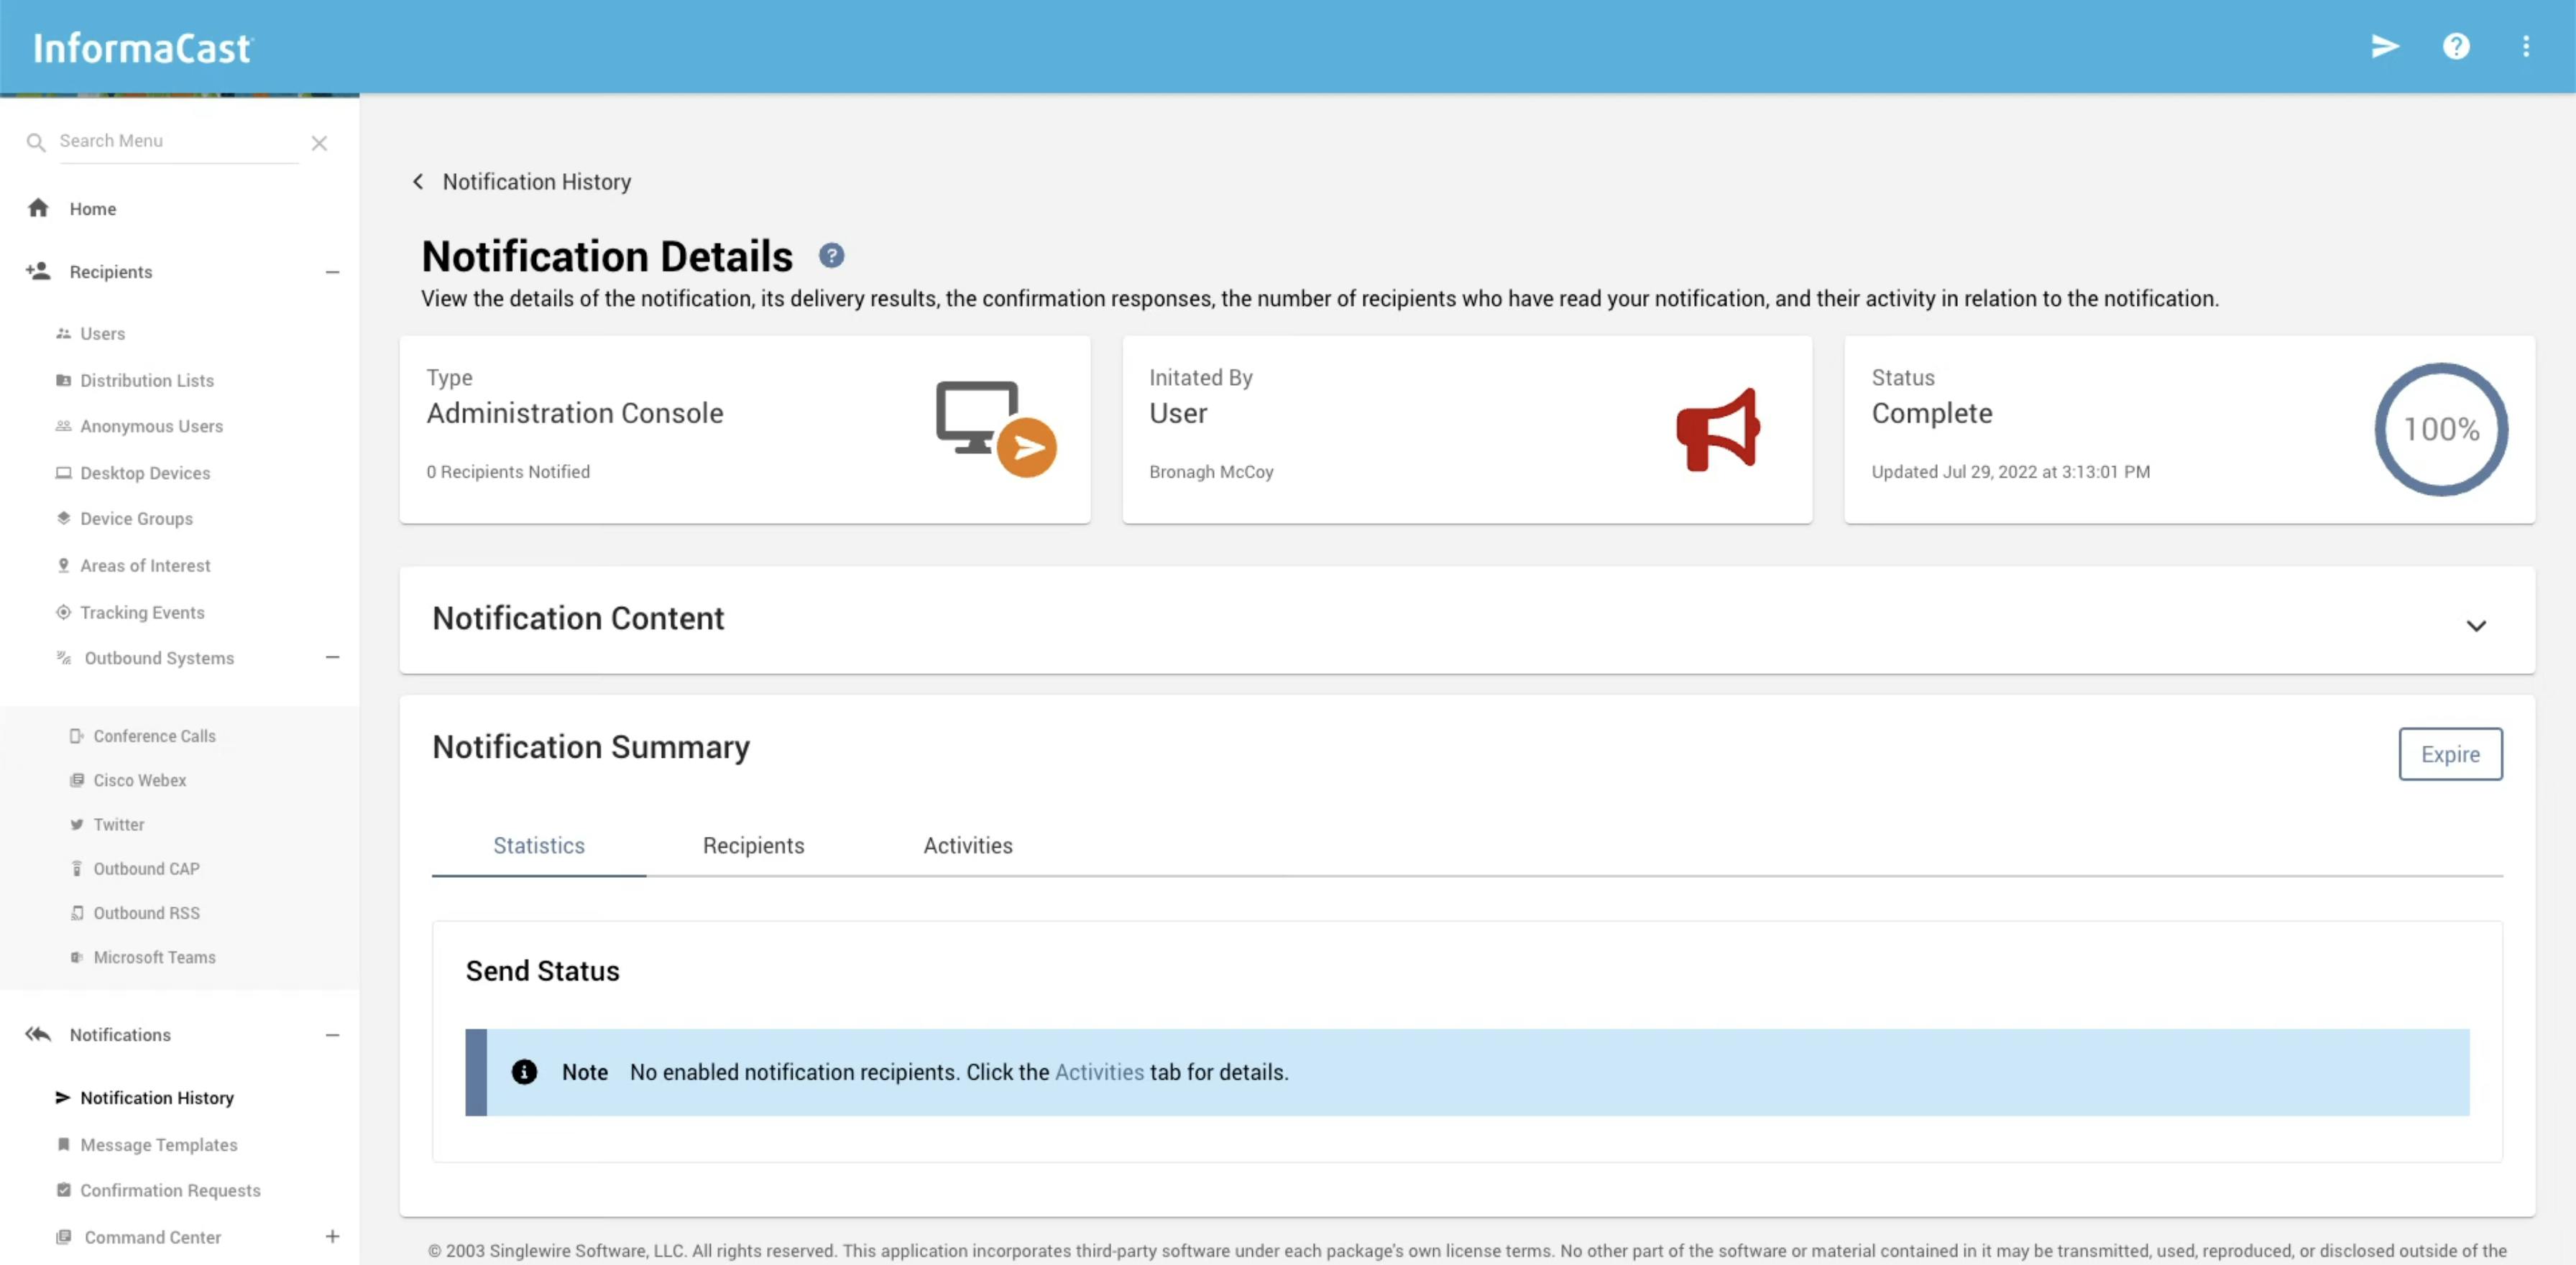The height and width of the screenshot is (1265, 2576).
Task: Collapse the Recipients menu section
Action: (332, 272)
